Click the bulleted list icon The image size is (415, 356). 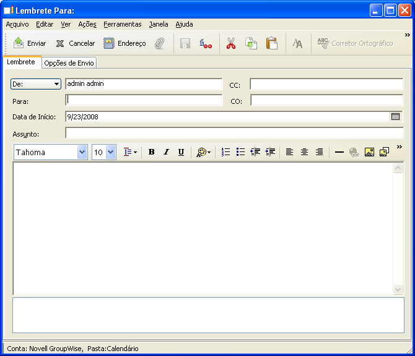(x=240, y=152)
